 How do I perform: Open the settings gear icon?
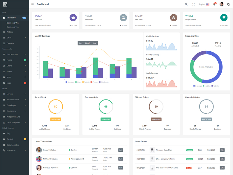228,4
